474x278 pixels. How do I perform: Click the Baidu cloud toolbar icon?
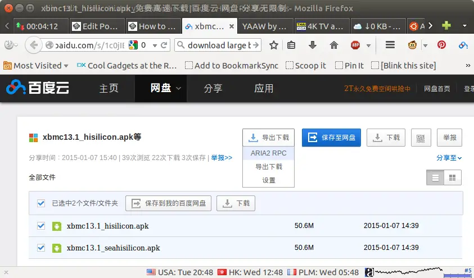tap(463, 45)
